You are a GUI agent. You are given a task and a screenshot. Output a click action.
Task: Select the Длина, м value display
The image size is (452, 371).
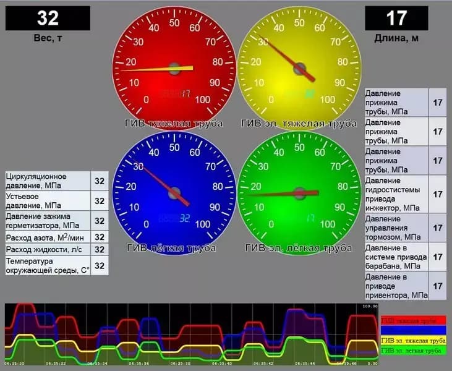click(396, 18)
